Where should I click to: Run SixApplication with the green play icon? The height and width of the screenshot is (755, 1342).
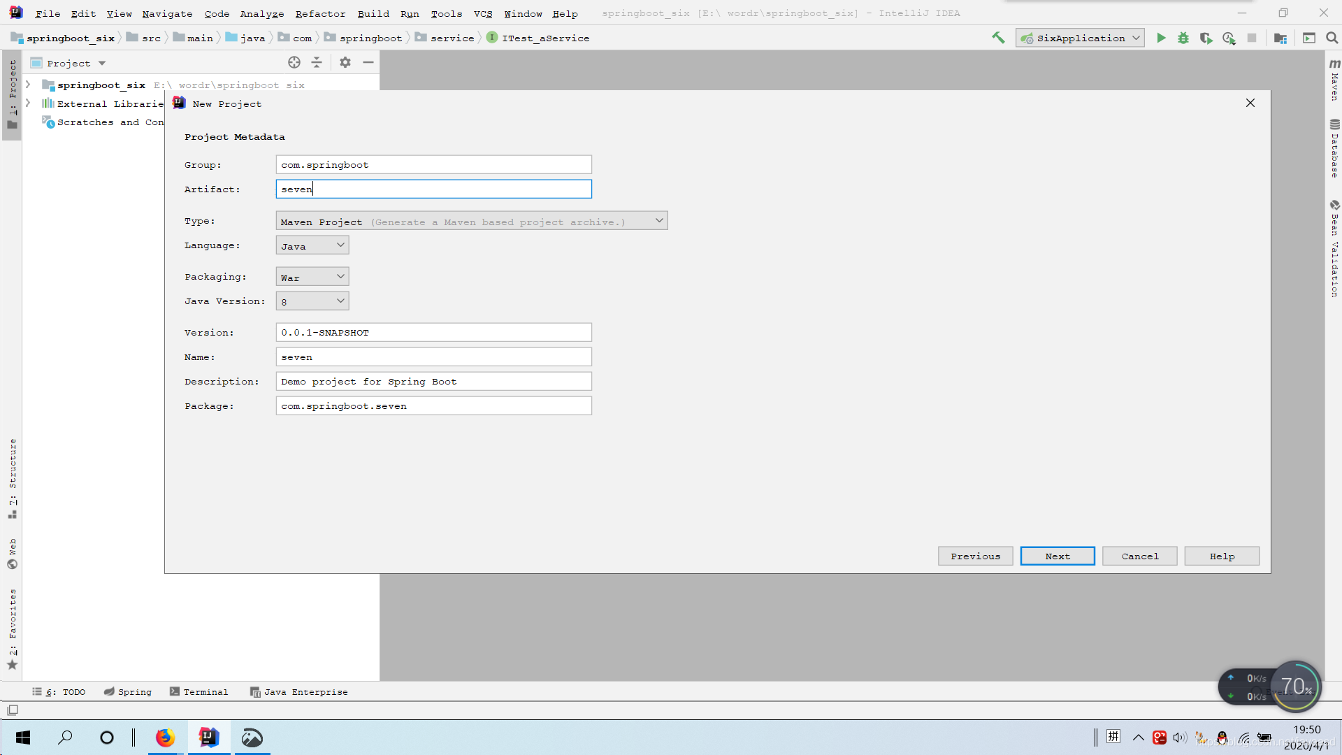click(x=1161, y=38)
